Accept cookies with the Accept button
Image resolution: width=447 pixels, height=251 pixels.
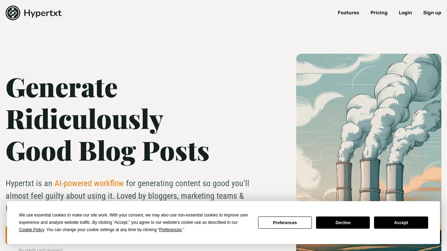[x=401, y=222]
